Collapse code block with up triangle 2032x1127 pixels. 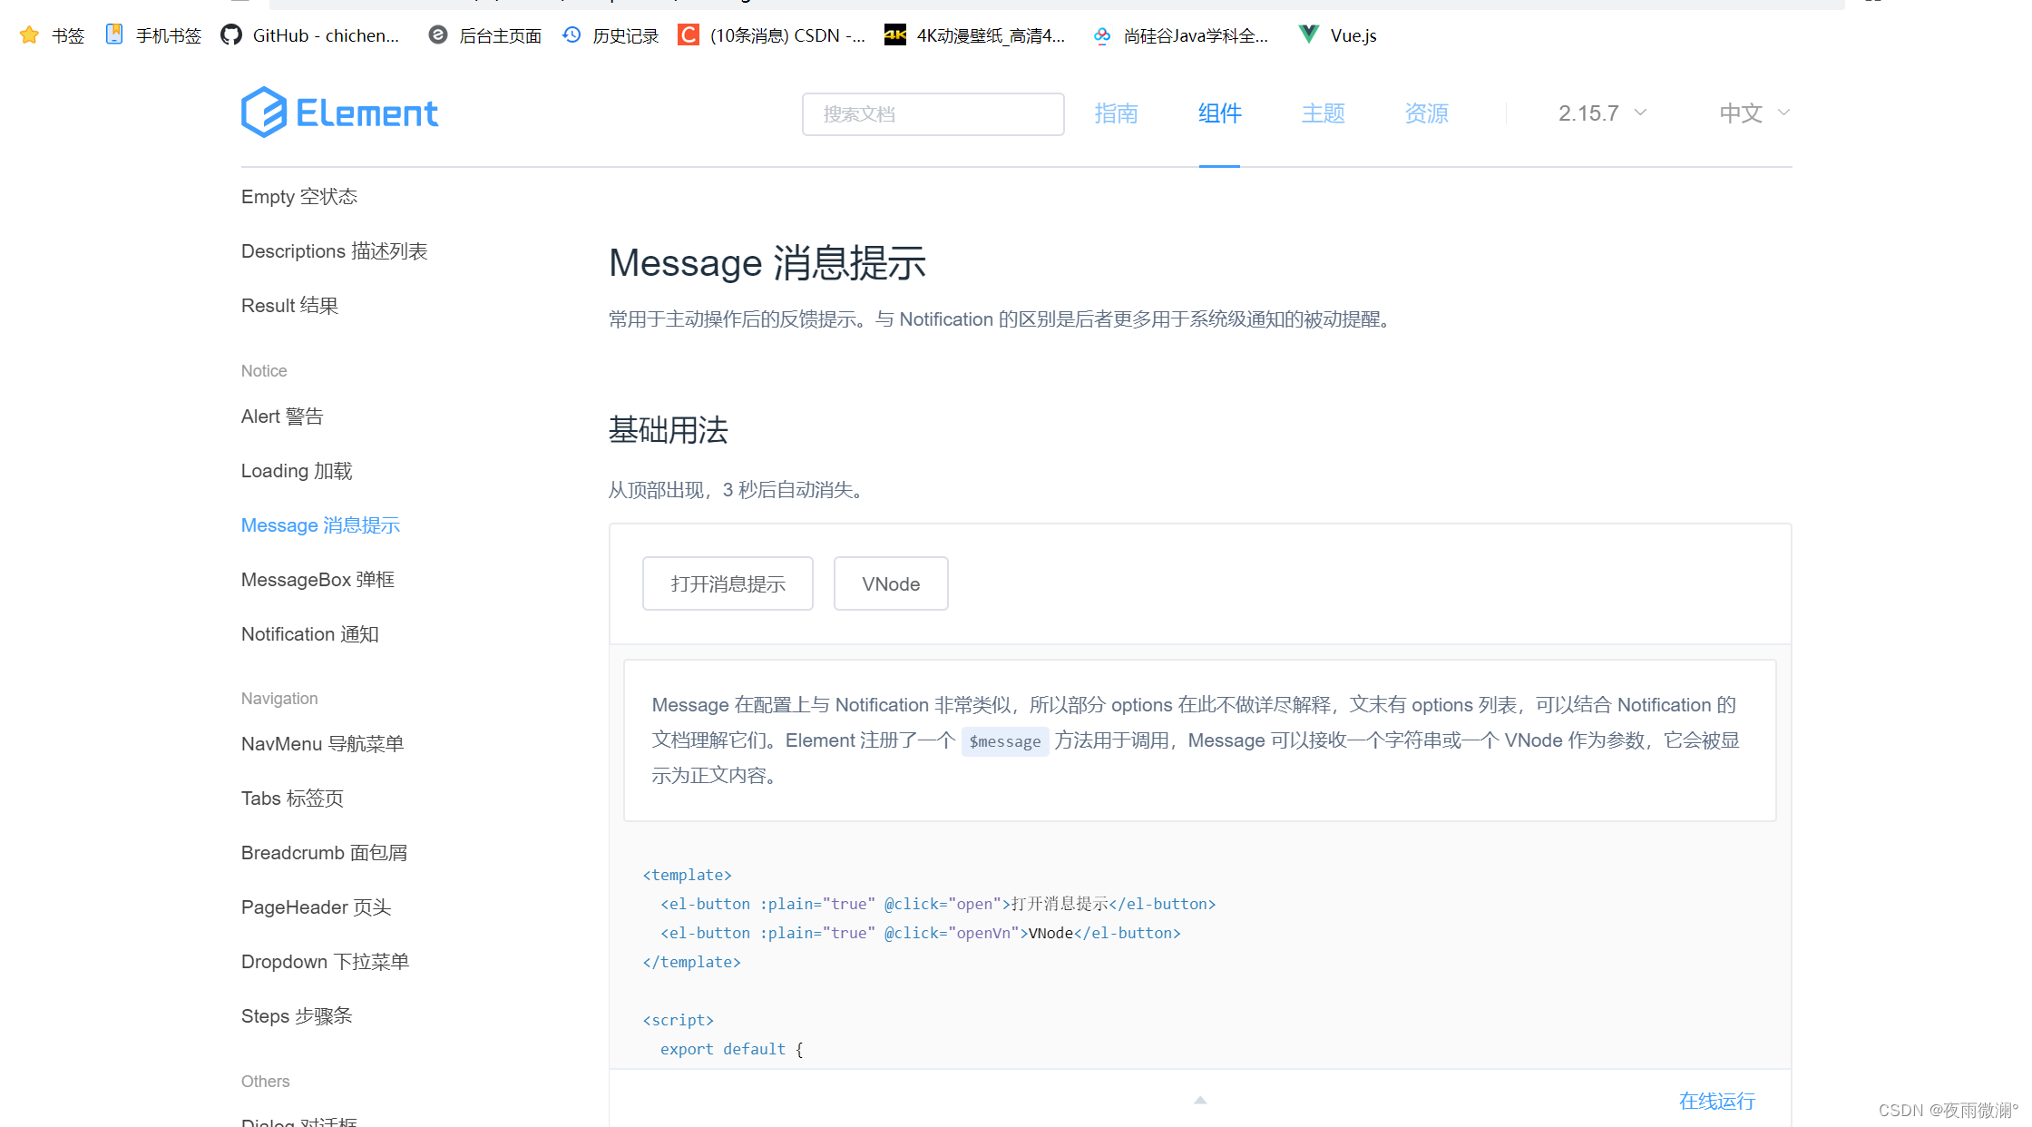(1200, 1100)
